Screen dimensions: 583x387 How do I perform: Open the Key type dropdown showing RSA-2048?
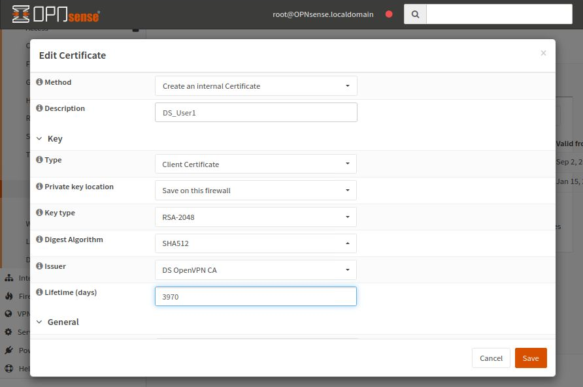point(255,216)
